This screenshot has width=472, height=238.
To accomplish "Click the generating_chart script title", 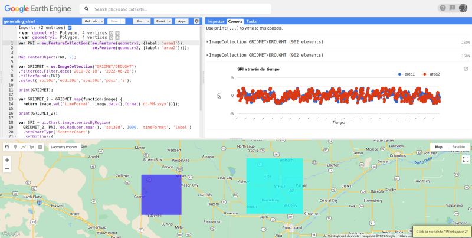I will [19, 21].
